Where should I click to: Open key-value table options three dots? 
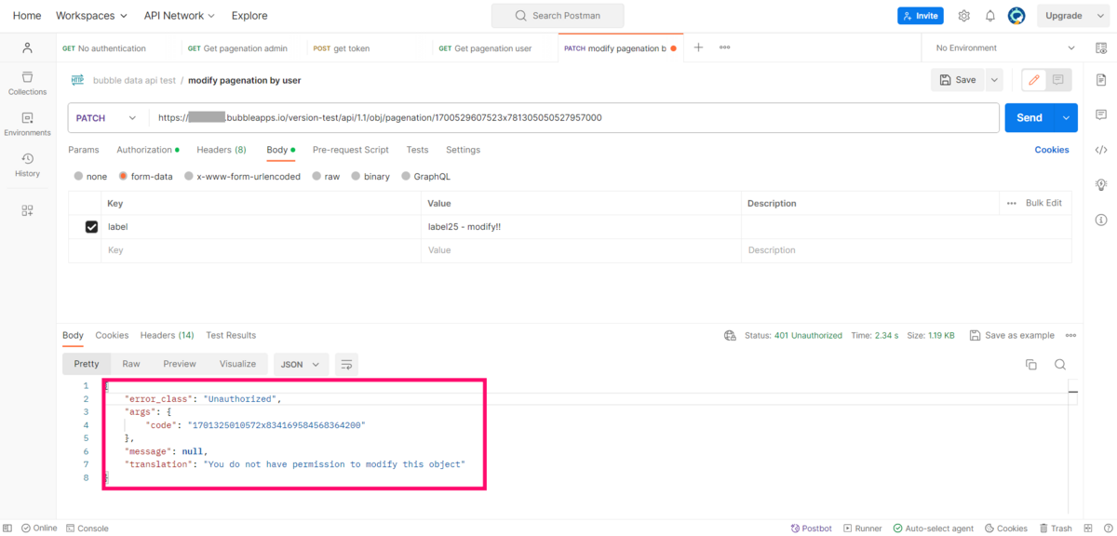pyautogui.click(x=1012, y=203)
